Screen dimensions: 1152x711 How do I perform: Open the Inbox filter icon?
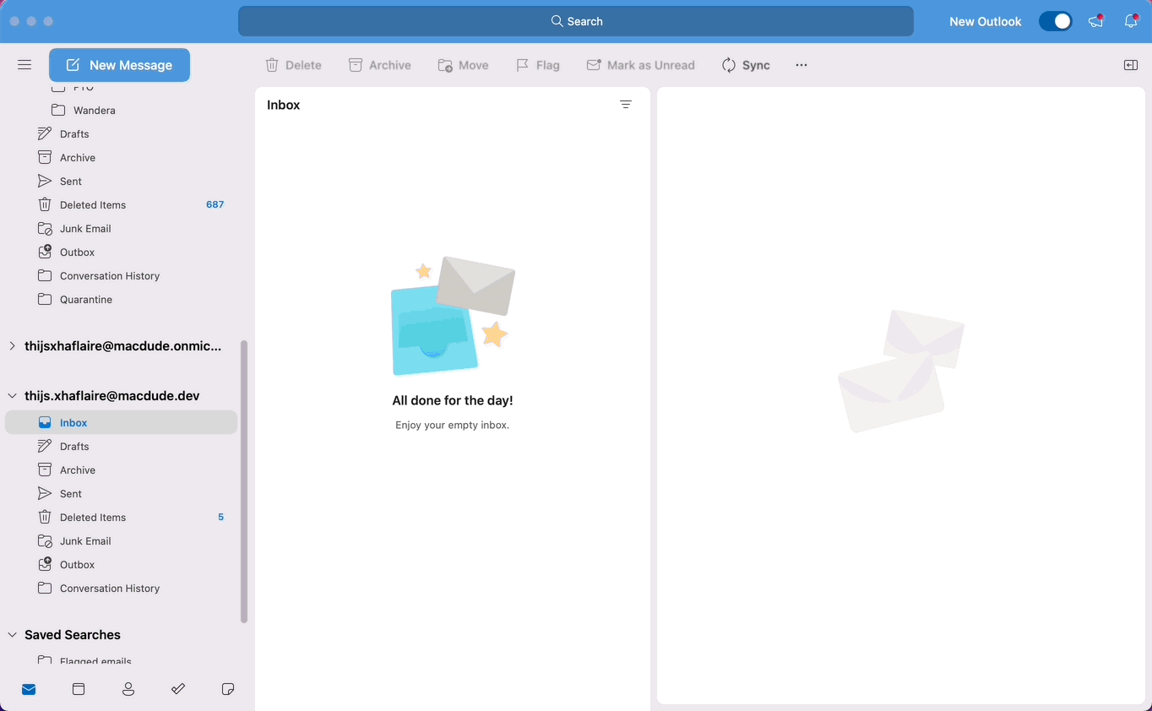click(626, 105)
